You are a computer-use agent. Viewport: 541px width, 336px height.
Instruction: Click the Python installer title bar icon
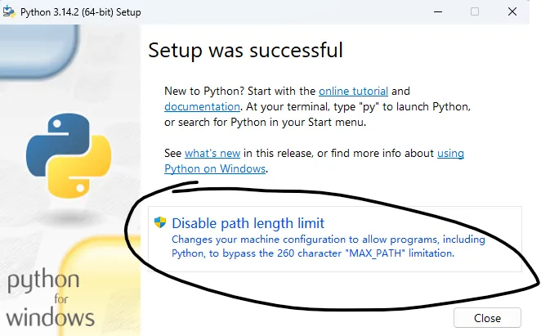[x=9, y=11]
